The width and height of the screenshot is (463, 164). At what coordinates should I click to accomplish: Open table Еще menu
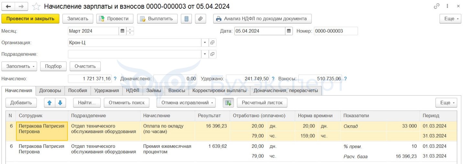coord(446,103)
